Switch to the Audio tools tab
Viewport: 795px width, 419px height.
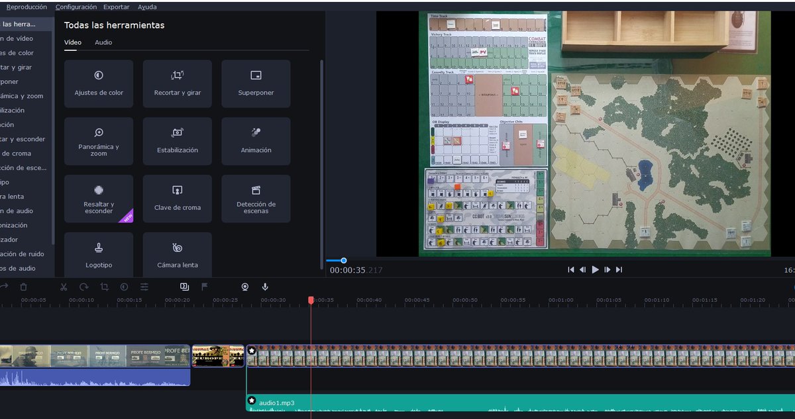coord(103,42)
